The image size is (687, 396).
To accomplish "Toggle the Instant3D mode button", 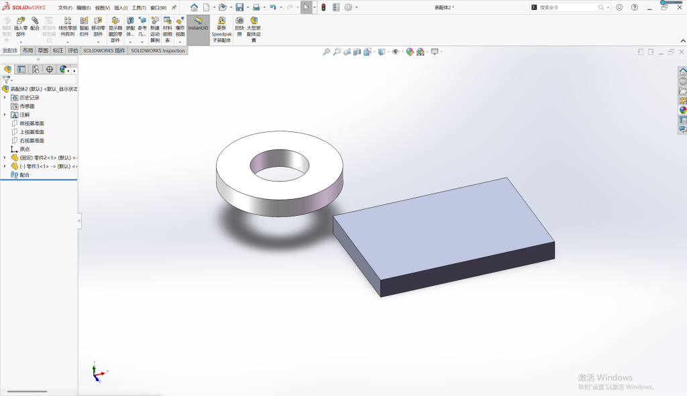I will point(198,24).
